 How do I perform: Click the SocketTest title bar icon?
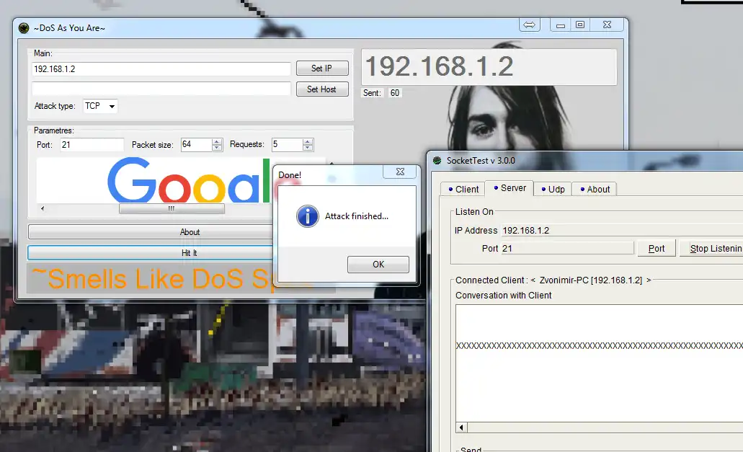437,161
